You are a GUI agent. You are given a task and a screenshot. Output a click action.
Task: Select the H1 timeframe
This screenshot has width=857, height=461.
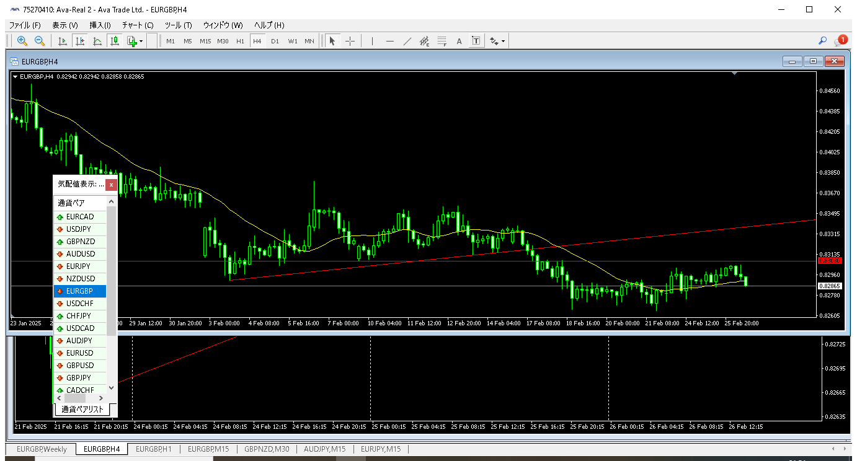[240, 42]
